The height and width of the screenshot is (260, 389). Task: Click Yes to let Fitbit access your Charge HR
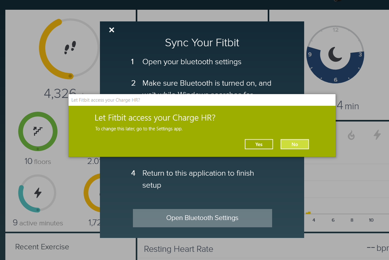tap(259, 144)
